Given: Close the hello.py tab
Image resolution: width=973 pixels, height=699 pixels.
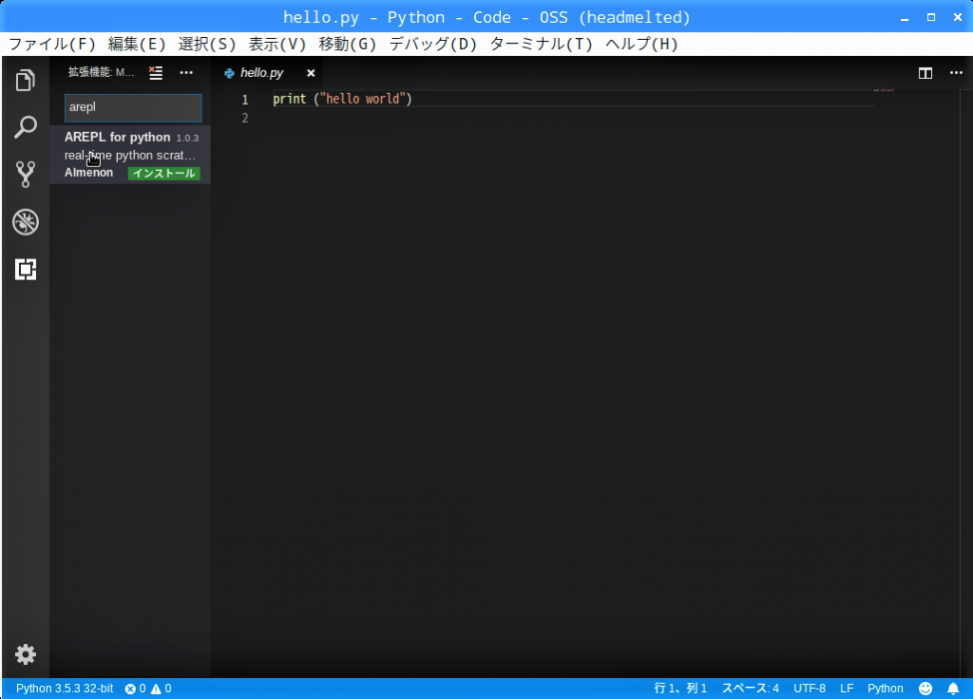Looking at the screenshot, I should pyautogui.click(x=311, y=73).
